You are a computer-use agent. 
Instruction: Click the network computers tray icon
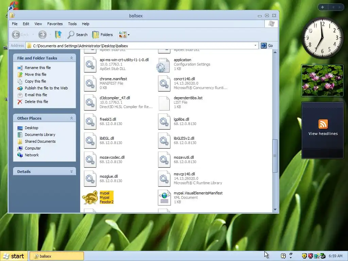[x=316, y=256]
